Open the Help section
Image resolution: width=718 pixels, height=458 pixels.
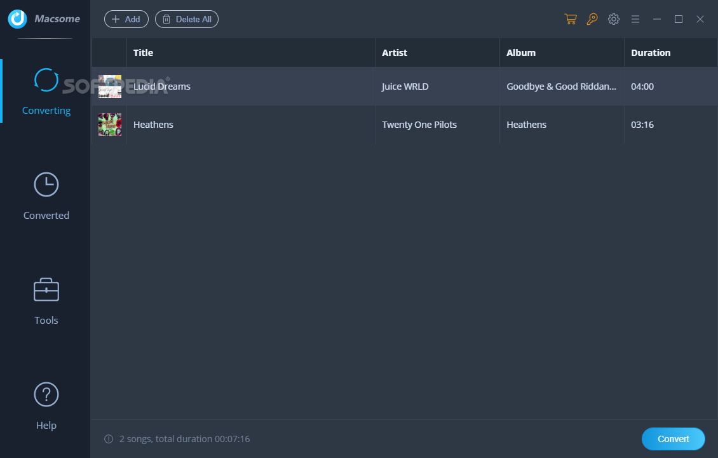pyautogui.click(x=46, y=406)
